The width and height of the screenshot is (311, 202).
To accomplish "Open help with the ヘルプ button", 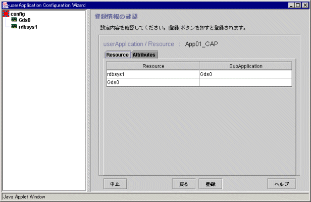I will pyautogui.click(x=281, y=184).
